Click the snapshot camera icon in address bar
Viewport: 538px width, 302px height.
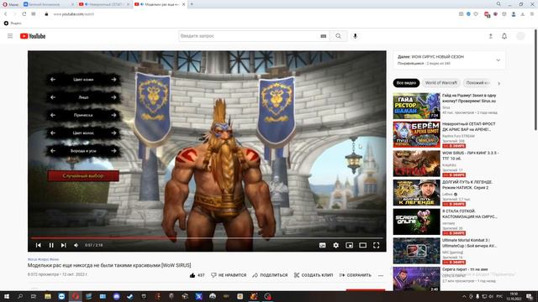[x=461, y=14]
